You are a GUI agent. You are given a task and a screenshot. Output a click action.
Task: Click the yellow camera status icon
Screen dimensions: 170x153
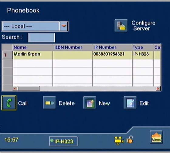click(x=119, y=141)
